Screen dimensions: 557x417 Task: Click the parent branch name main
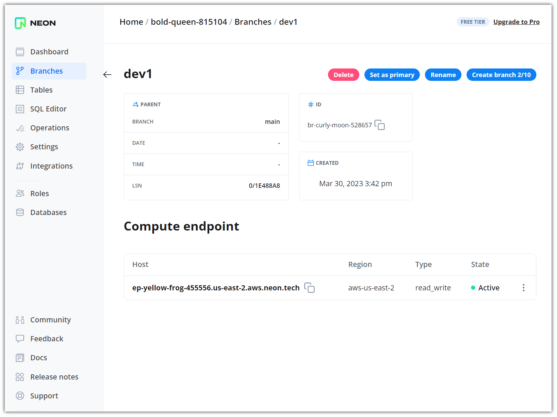coord(272,122)
